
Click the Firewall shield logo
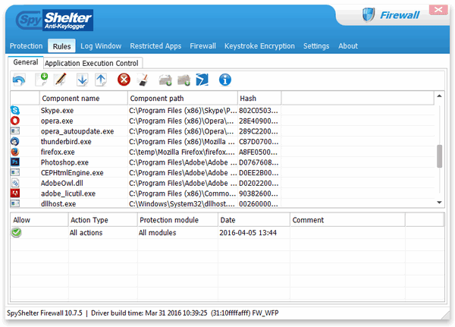369,14
